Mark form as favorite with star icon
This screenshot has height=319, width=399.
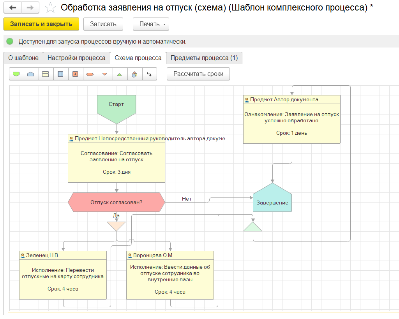tap(50, 8)
